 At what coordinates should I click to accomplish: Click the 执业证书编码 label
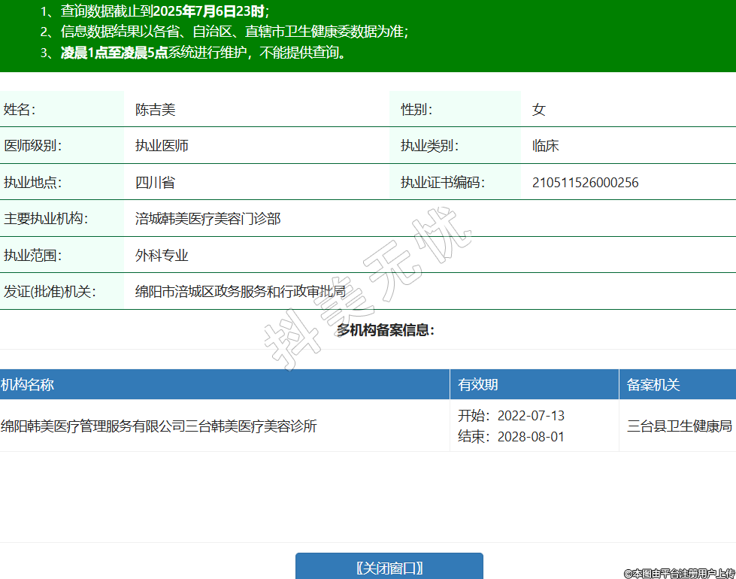[x=442, y=183]
